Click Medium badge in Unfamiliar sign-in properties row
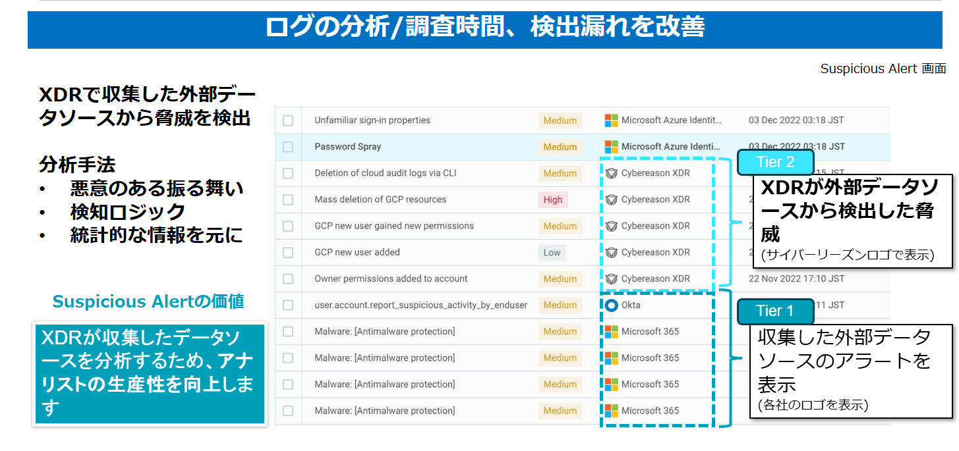Screen dimensions: 959x451 pos(560,120)
